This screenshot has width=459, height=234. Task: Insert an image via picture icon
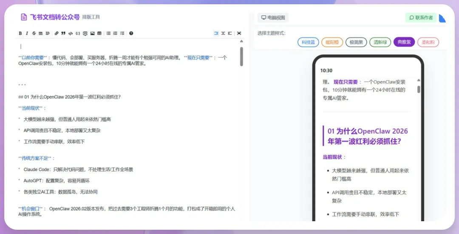tap(93, 33)
